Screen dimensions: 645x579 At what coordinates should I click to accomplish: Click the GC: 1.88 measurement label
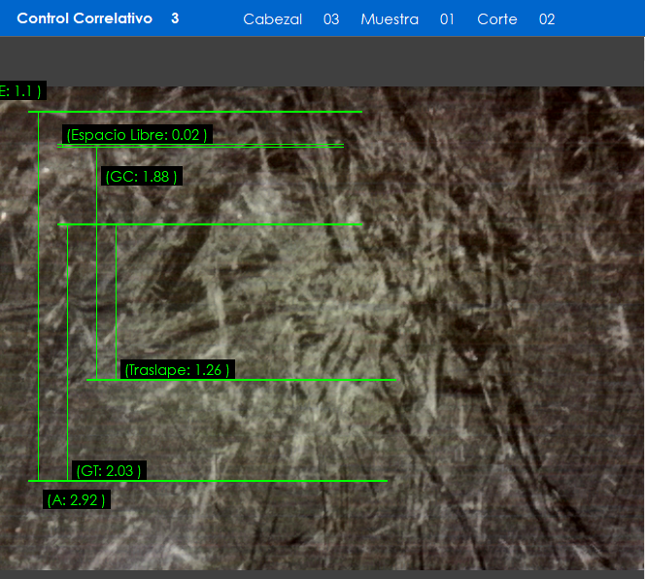tap(141, 177)
